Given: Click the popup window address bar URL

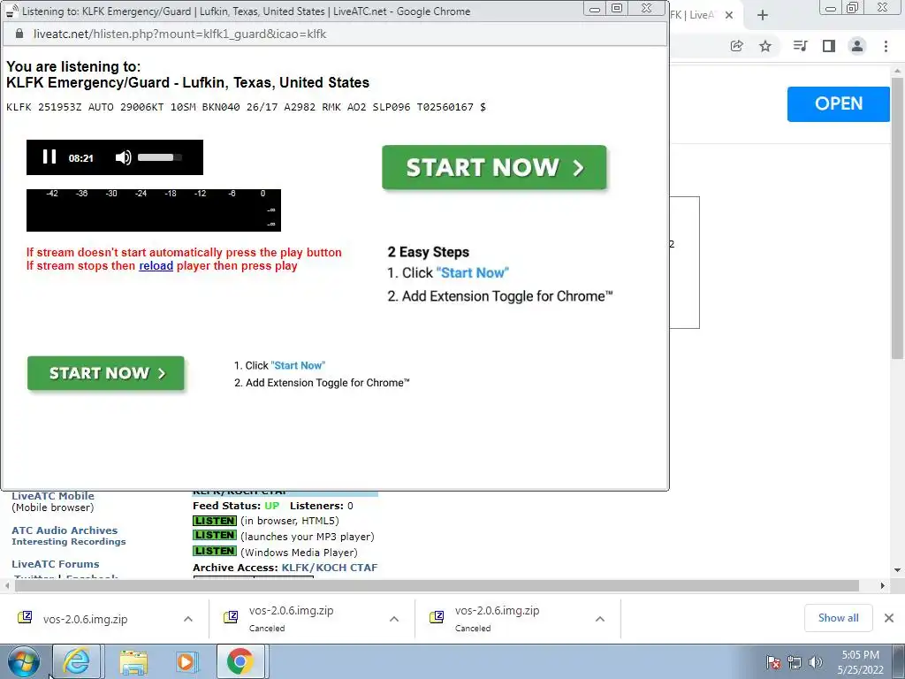Looking at the screenshot, I should (179, 34).
